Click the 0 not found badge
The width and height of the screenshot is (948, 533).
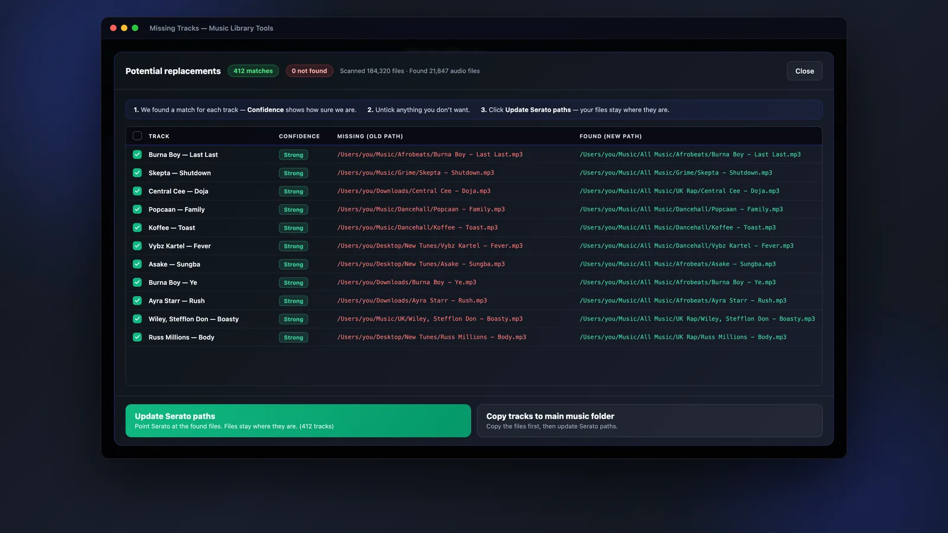309,71
